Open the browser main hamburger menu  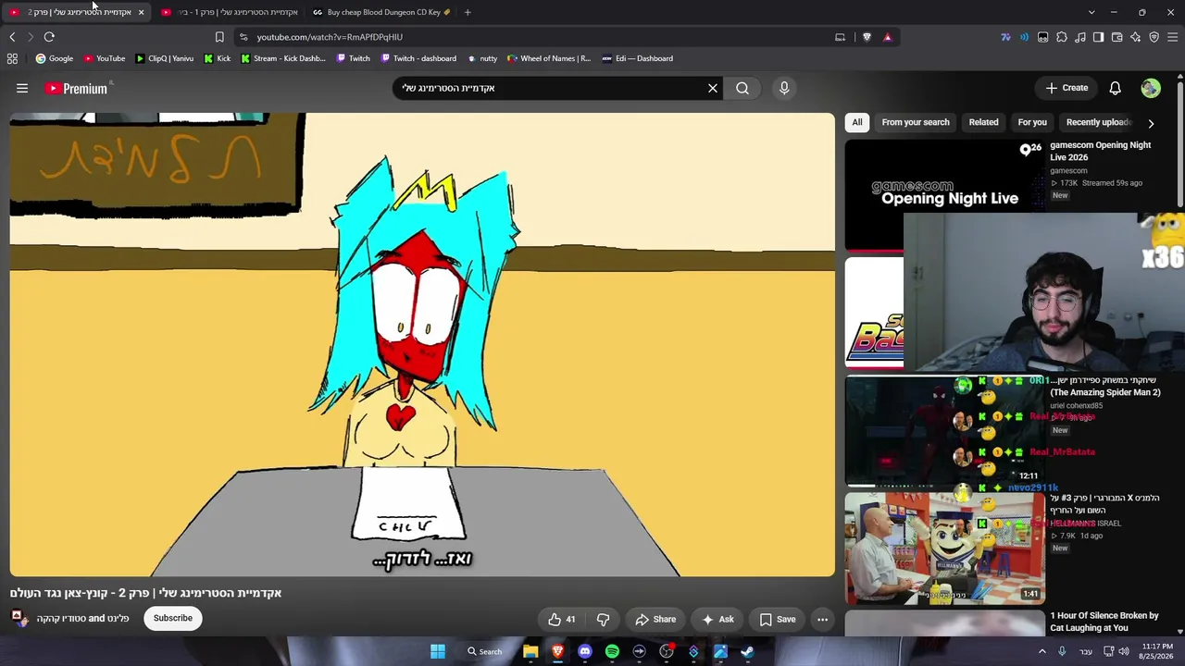coord(1172,37)
